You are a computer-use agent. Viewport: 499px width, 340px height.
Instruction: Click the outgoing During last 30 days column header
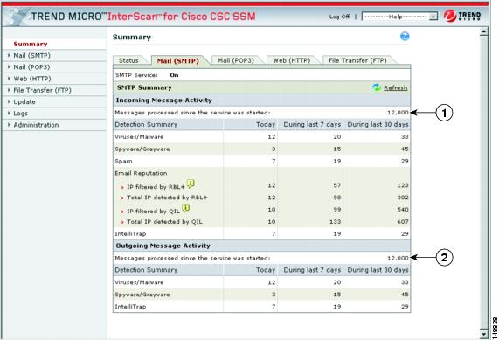click(x=378, y=270)
